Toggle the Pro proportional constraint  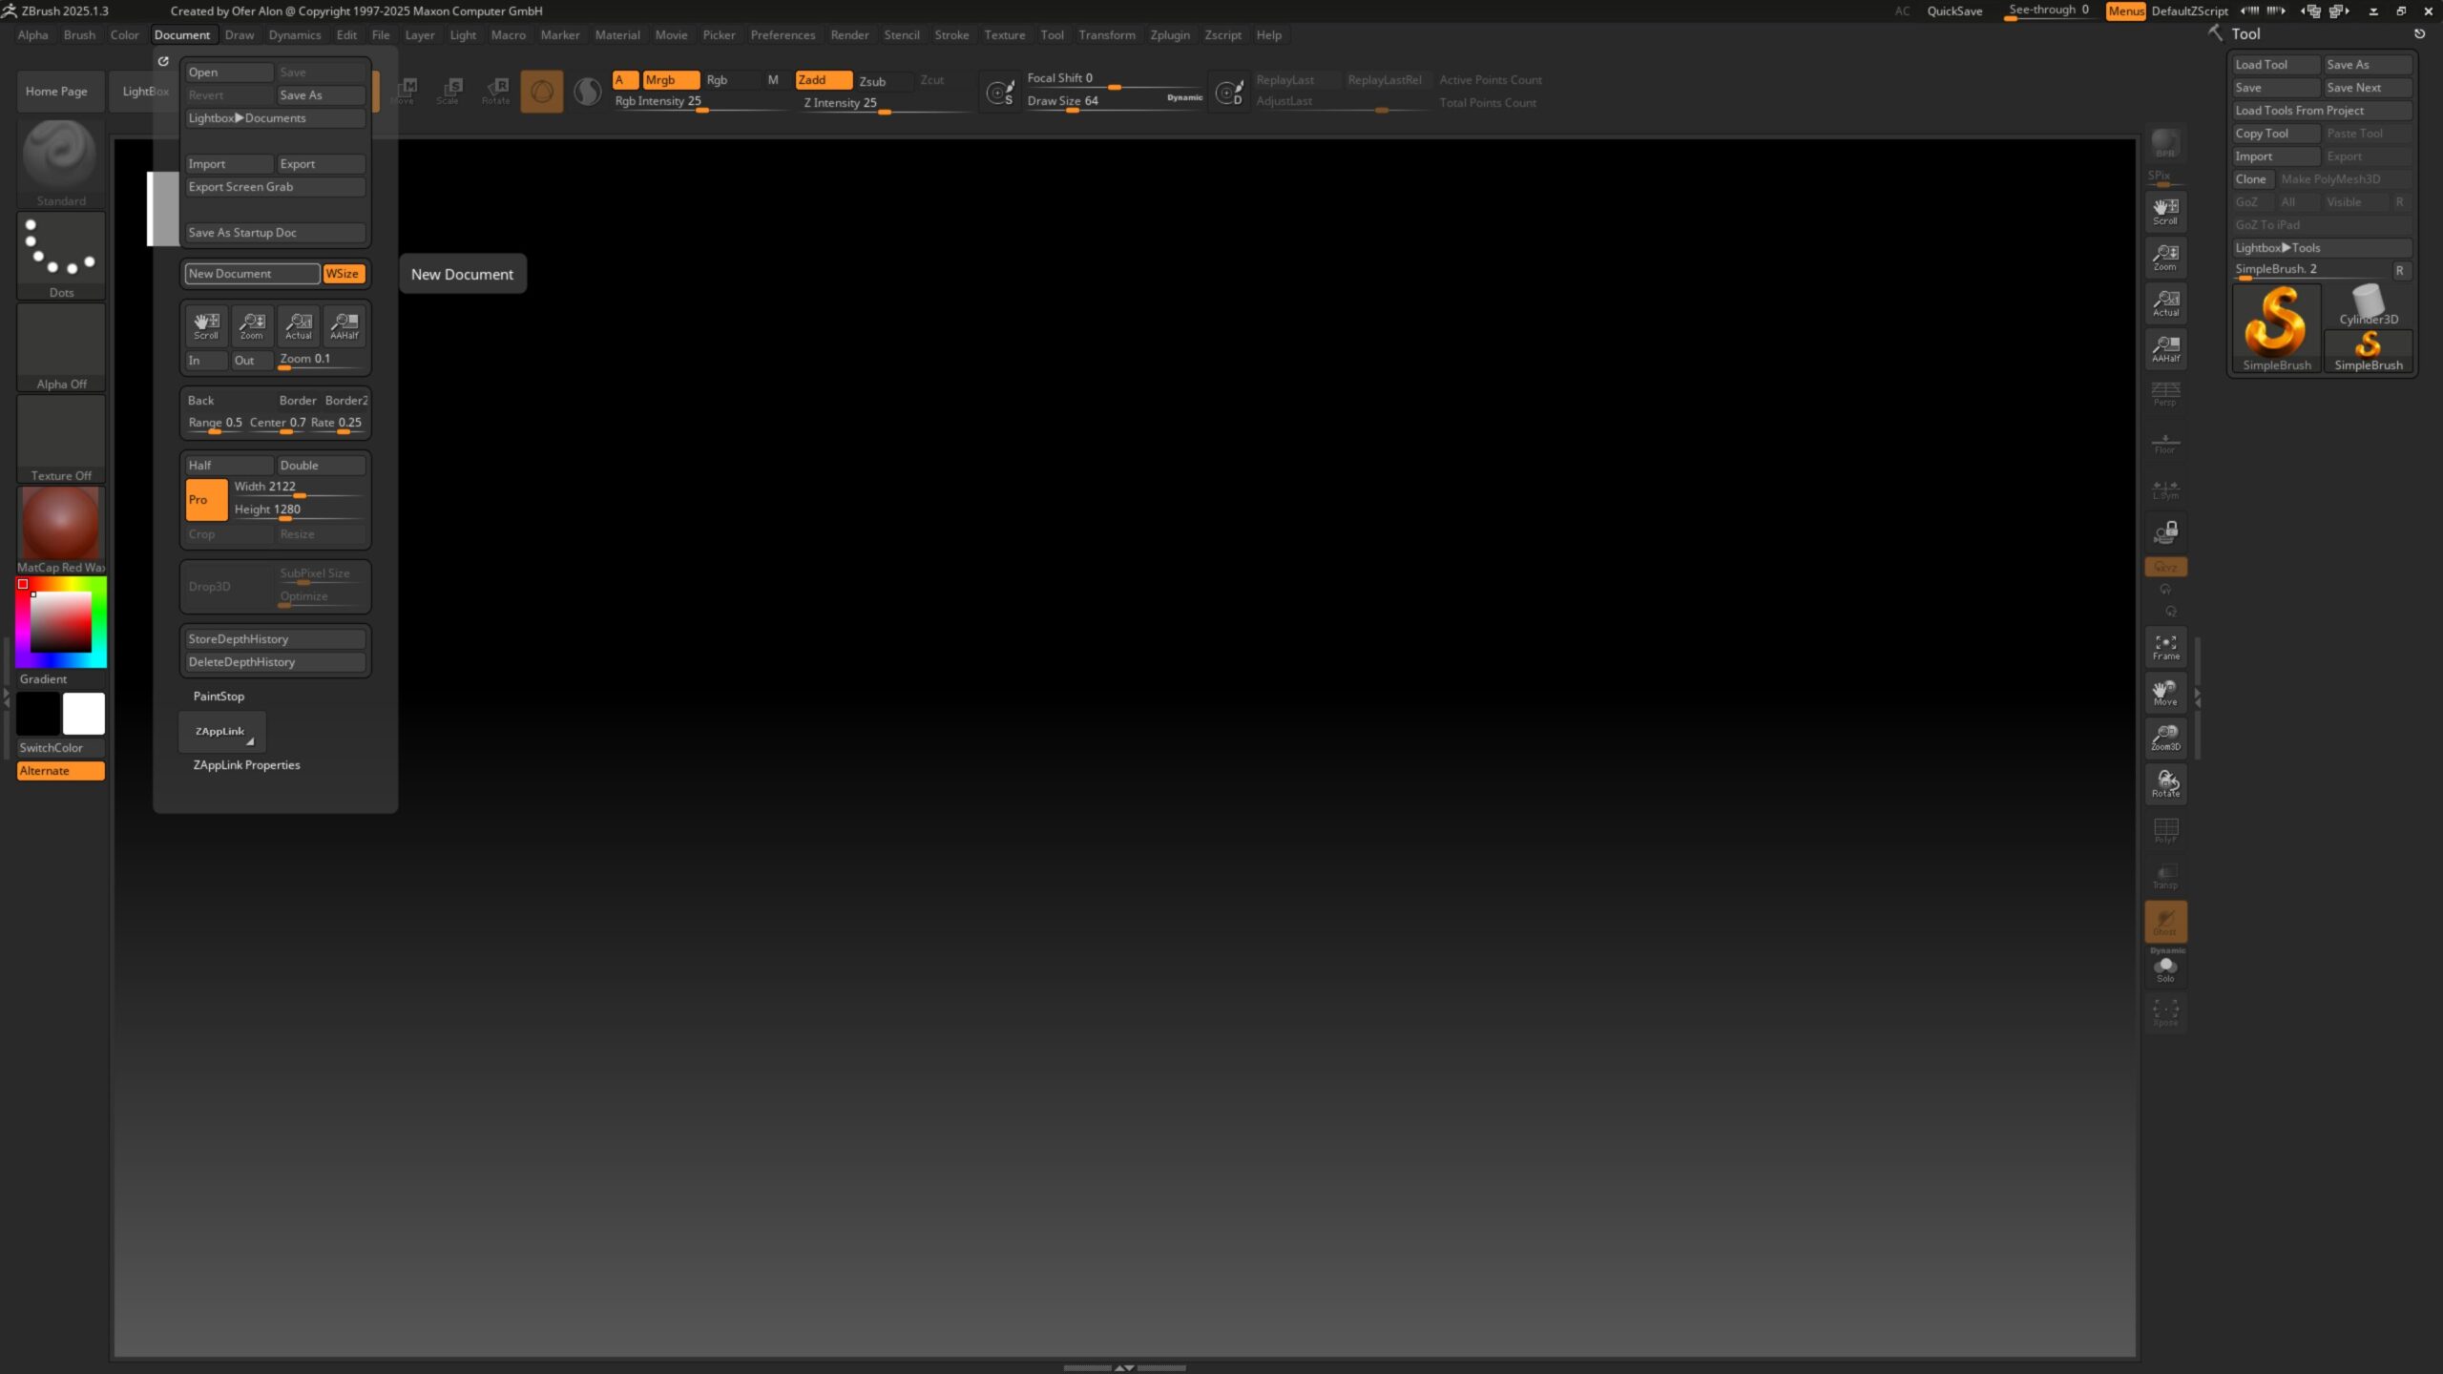[x=206, y=499]
